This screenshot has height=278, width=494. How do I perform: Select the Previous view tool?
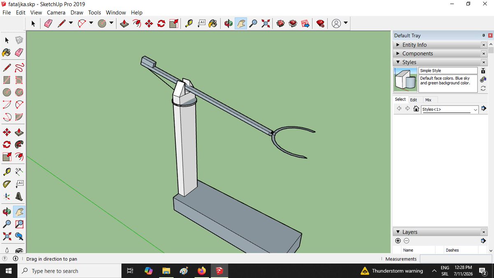coord(19,236)
